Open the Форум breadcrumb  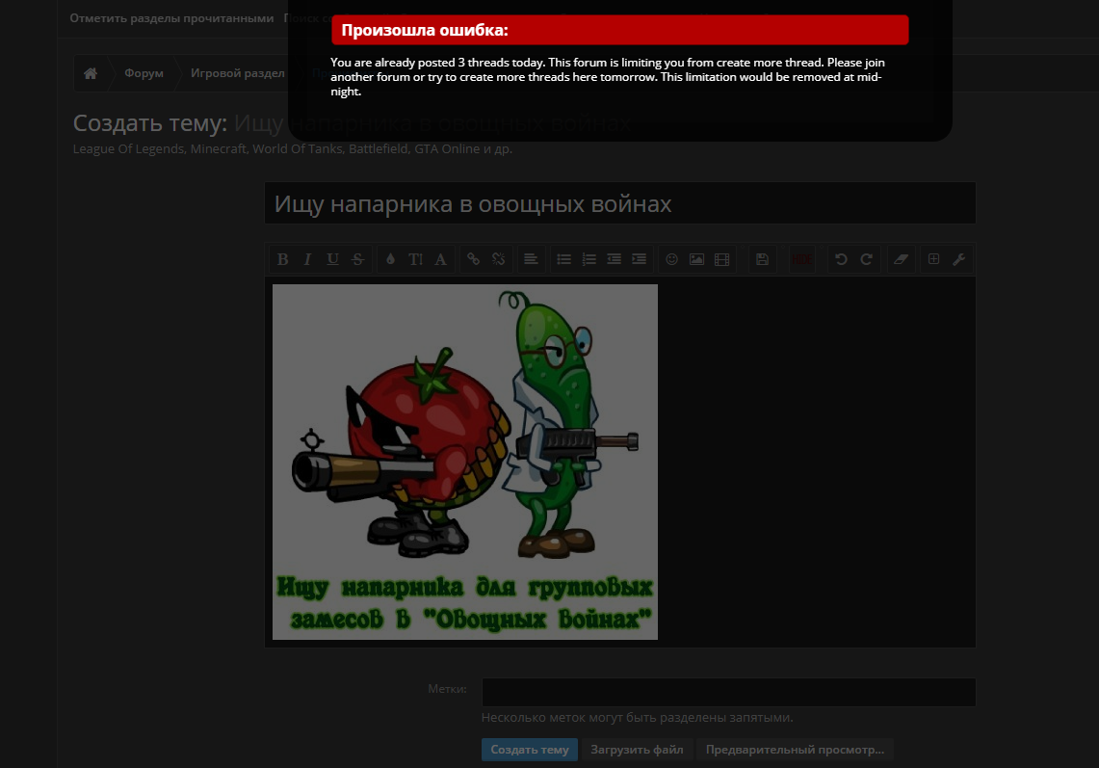pyautogui.click(x=144, y=73)
